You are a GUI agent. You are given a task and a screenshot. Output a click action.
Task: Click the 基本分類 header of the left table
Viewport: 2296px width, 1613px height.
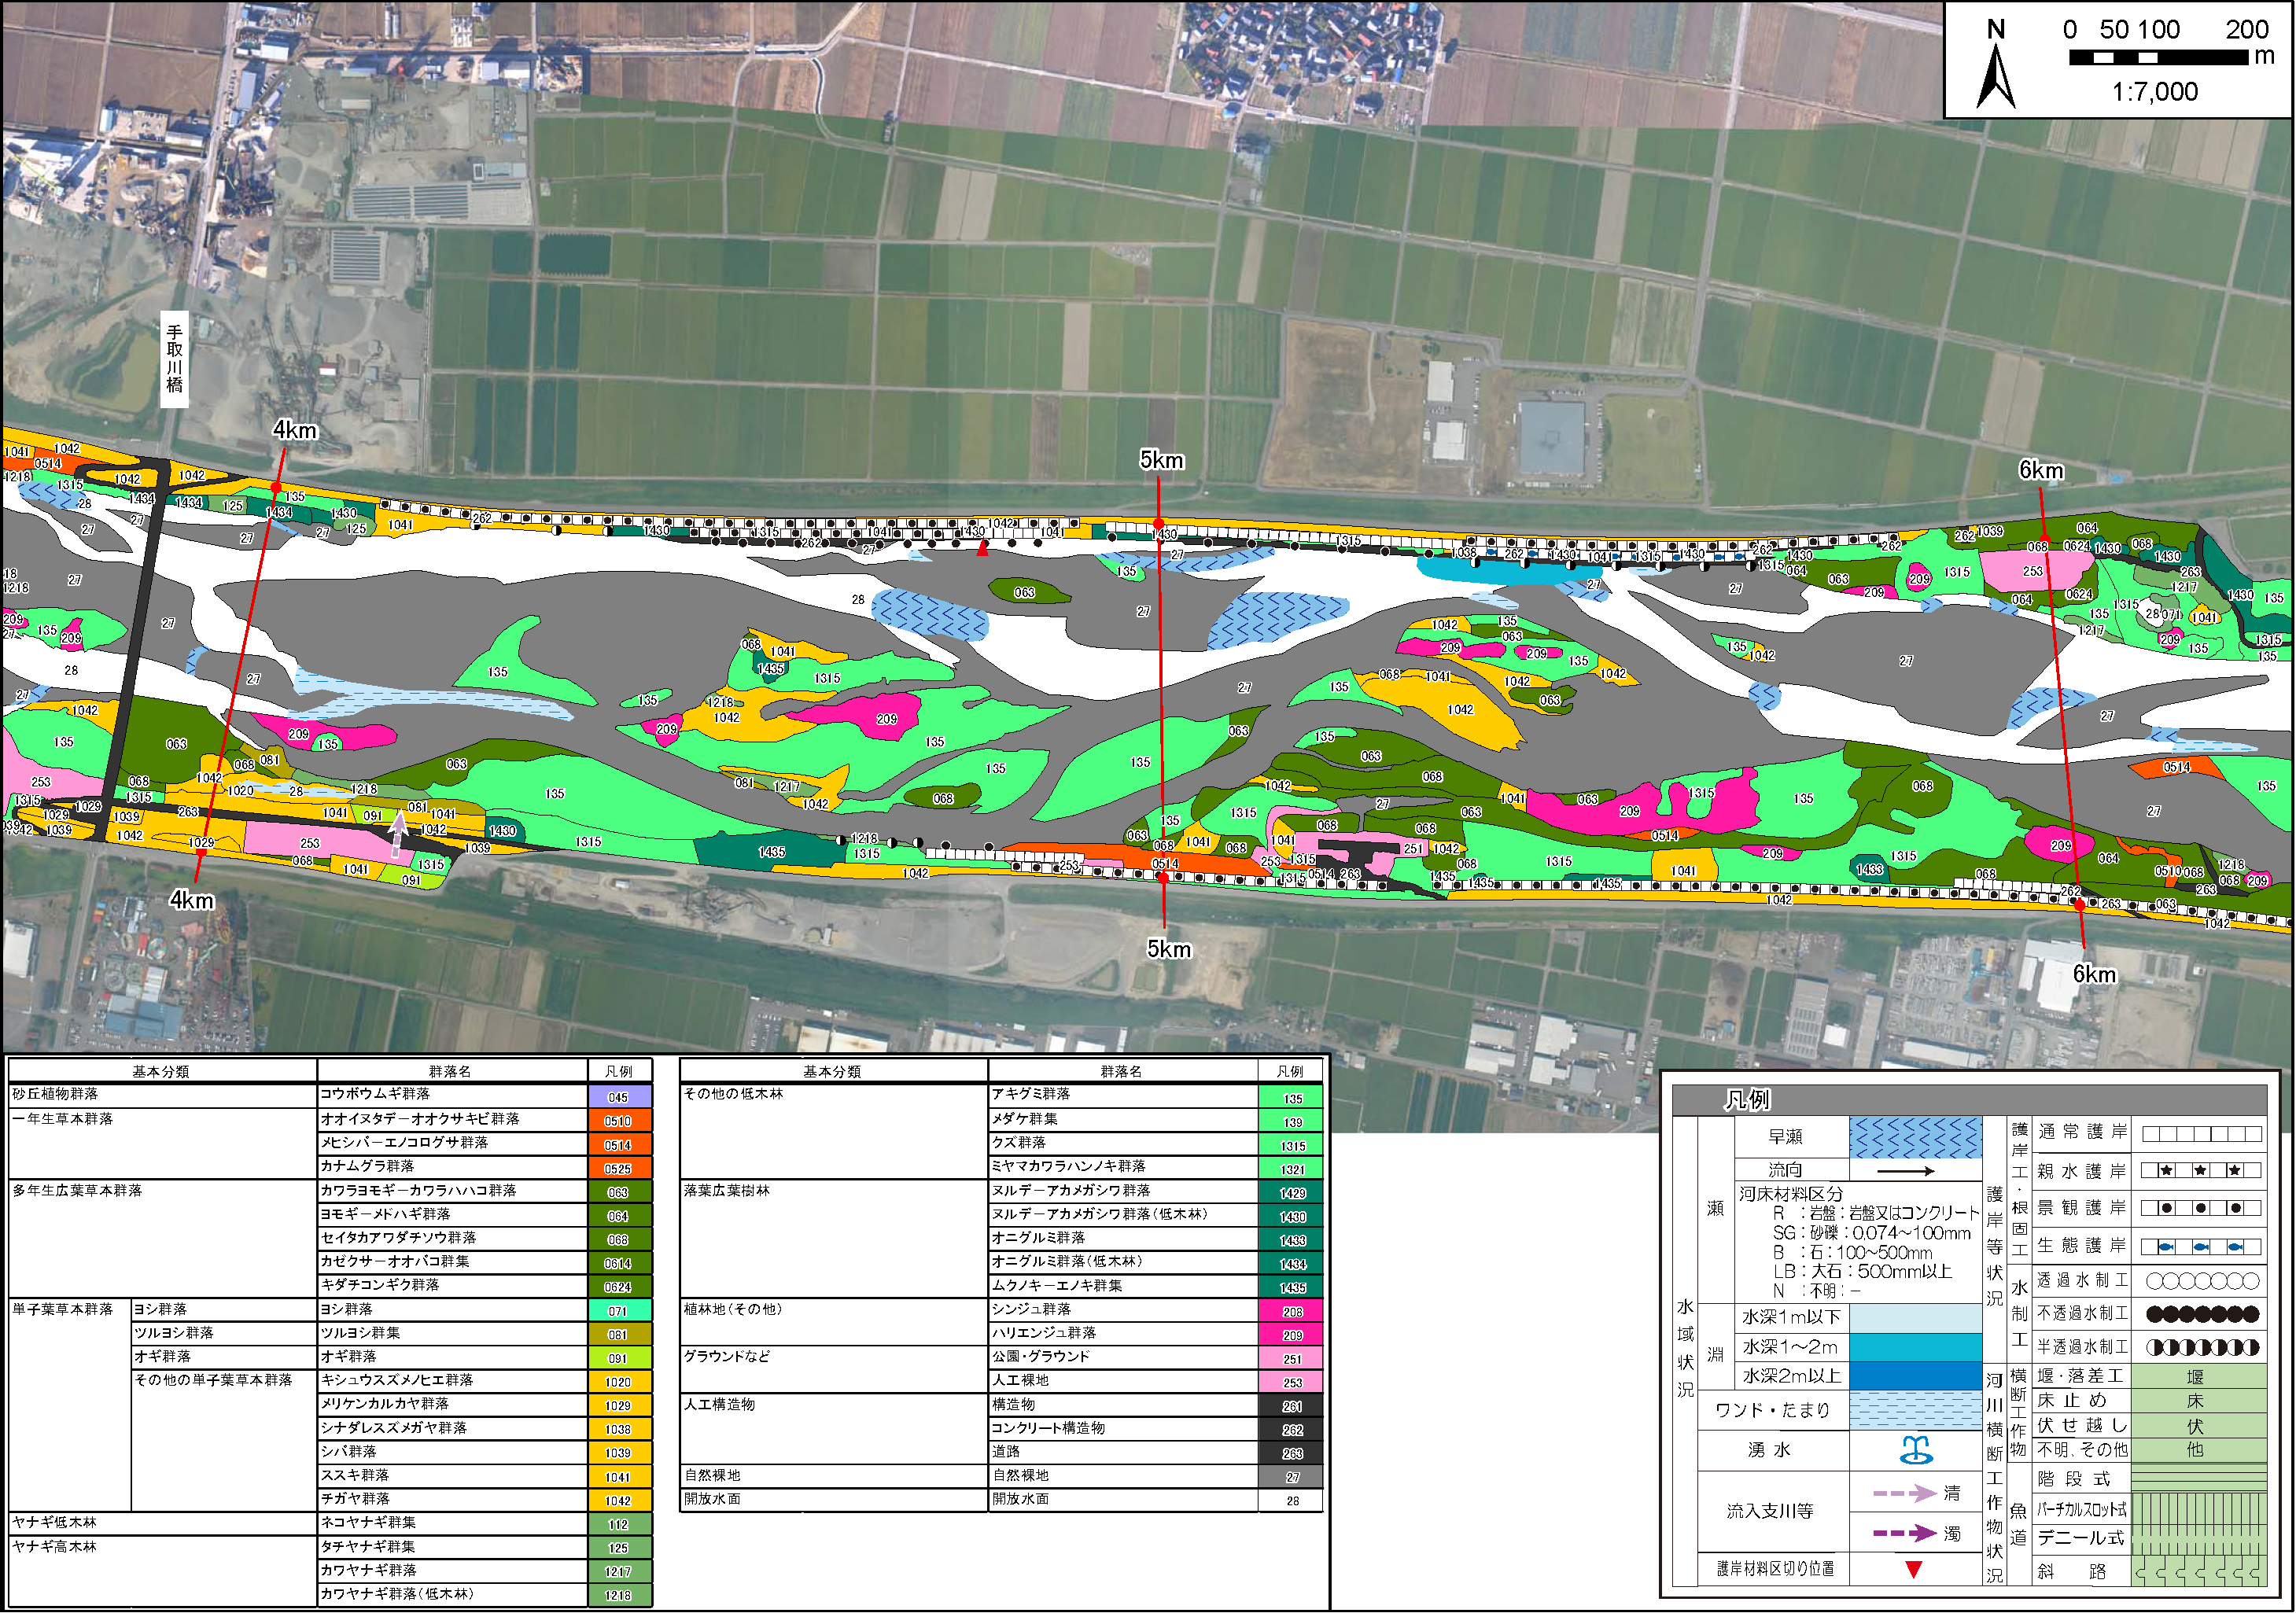[x=161, y=1072]
